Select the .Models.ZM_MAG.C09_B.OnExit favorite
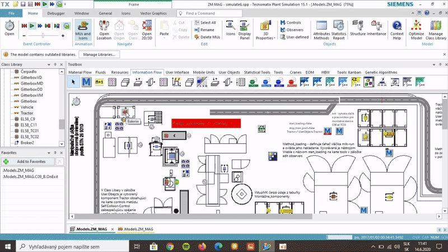 (31, 176)
